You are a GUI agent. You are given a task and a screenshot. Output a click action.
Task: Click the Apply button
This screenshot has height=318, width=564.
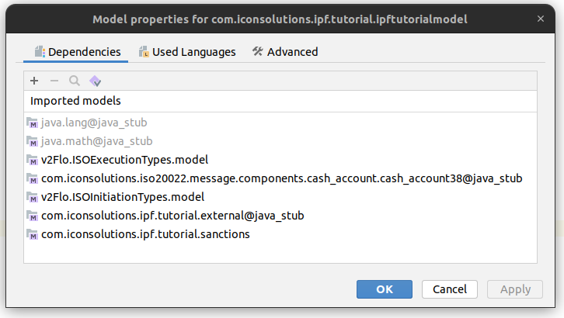514,289
